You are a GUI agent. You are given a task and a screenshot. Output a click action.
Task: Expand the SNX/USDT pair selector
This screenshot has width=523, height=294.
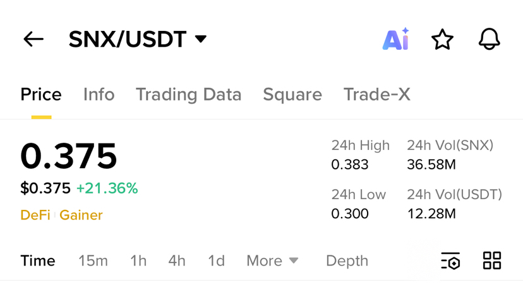(x=138, y=39)
